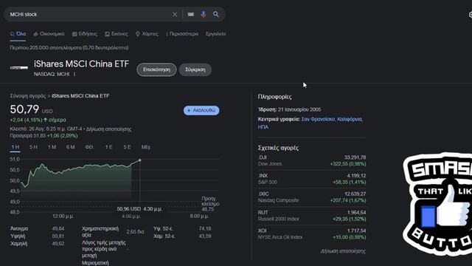Screen dimensions: 472x266
Task: Click the iShares logo thumbnail
Action: 19,68
